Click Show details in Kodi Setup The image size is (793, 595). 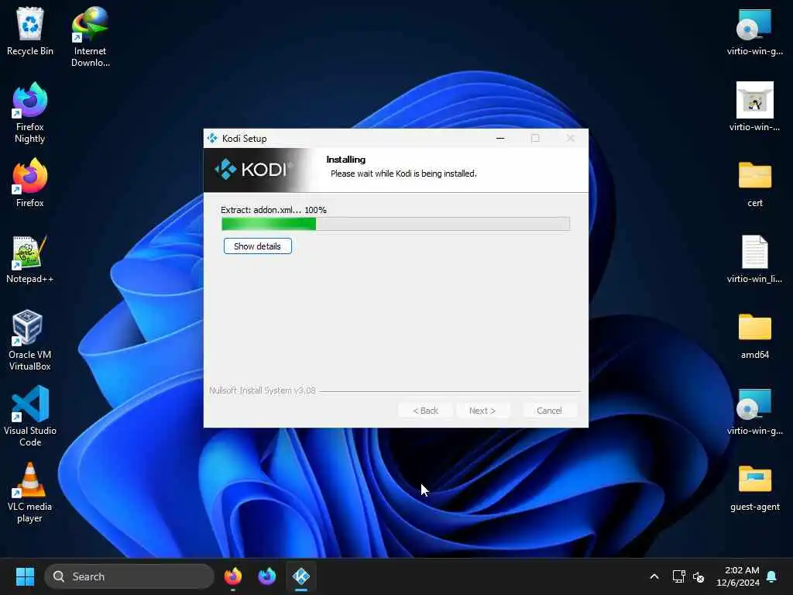click(257, 246)
